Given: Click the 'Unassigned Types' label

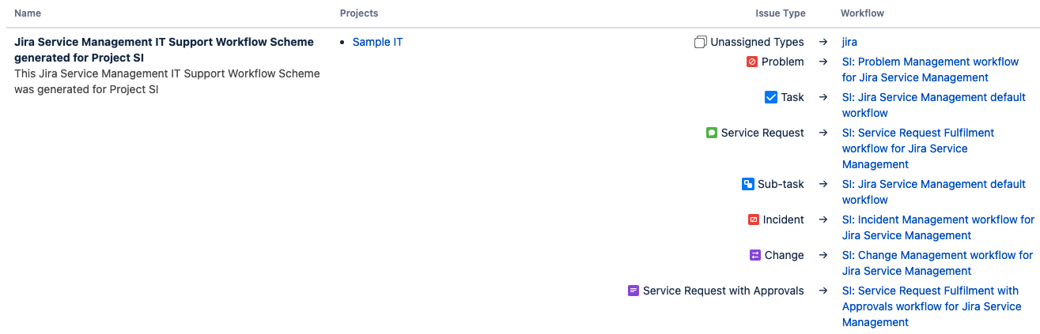Looking at the screenshot, I should point(757,42).
